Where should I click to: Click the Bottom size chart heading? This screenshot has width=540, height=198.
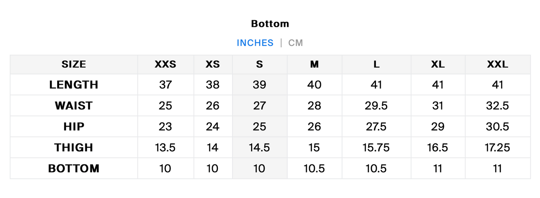point(270,24)
